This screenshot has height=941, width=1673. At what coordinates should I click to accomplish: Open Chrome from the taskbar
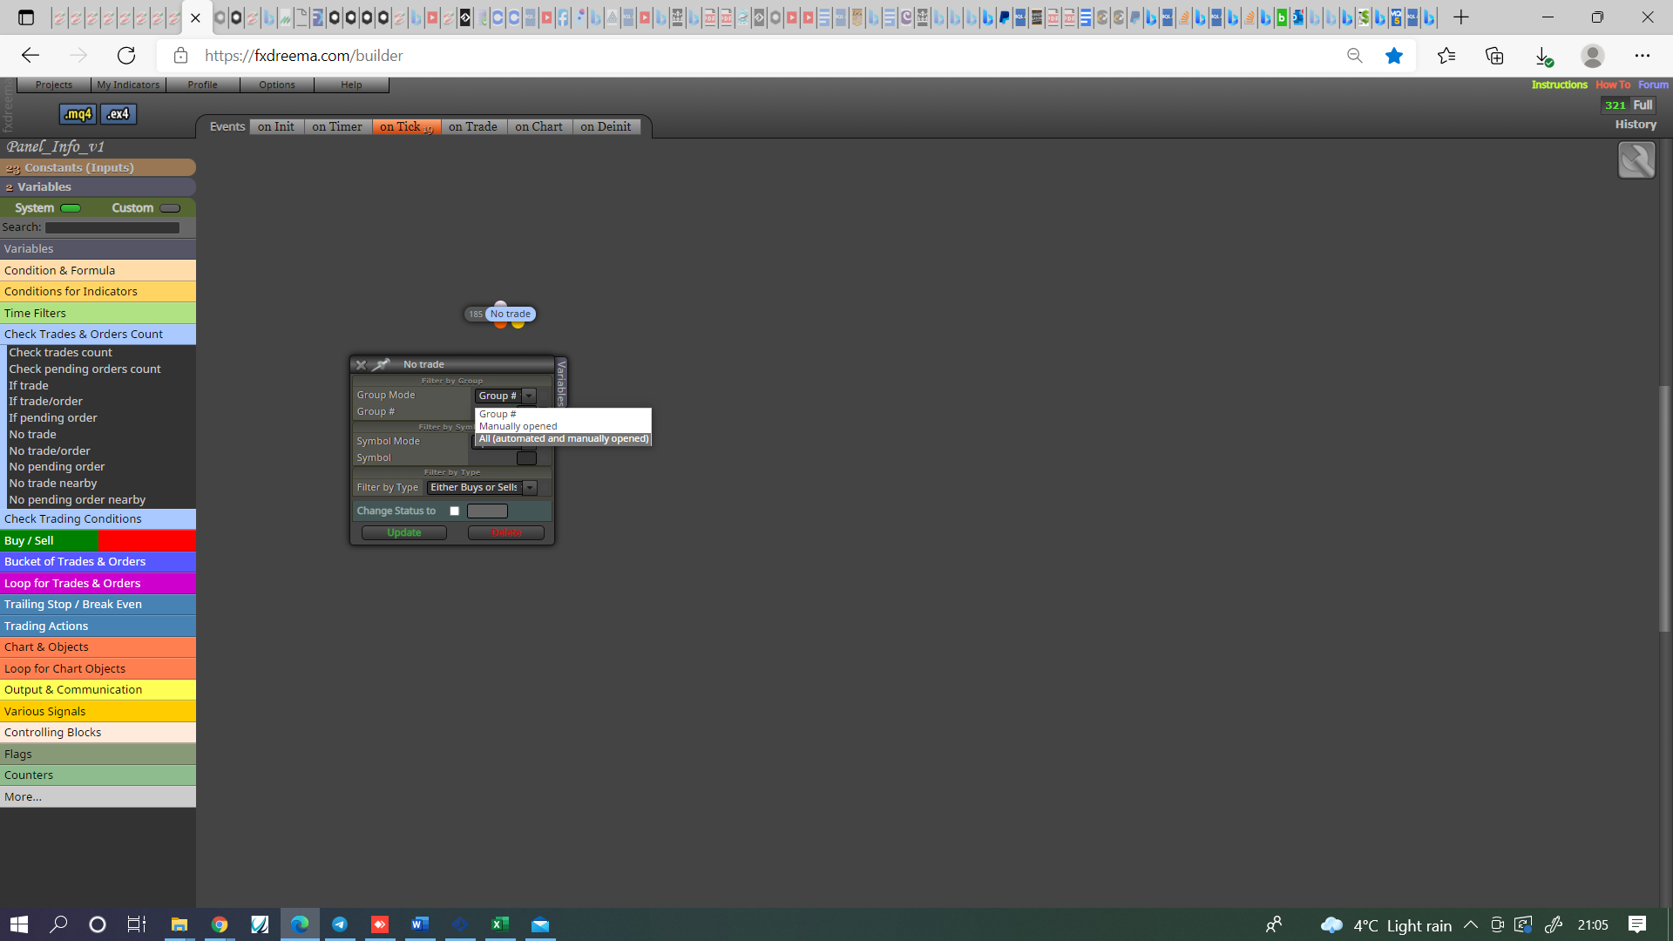[x=220, y=924]
